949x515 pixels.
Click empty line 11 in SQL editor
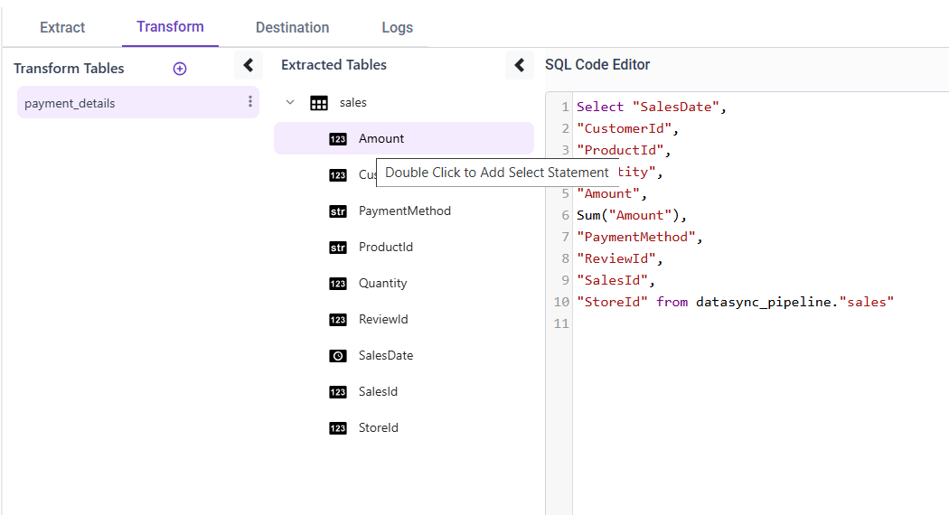723,323
